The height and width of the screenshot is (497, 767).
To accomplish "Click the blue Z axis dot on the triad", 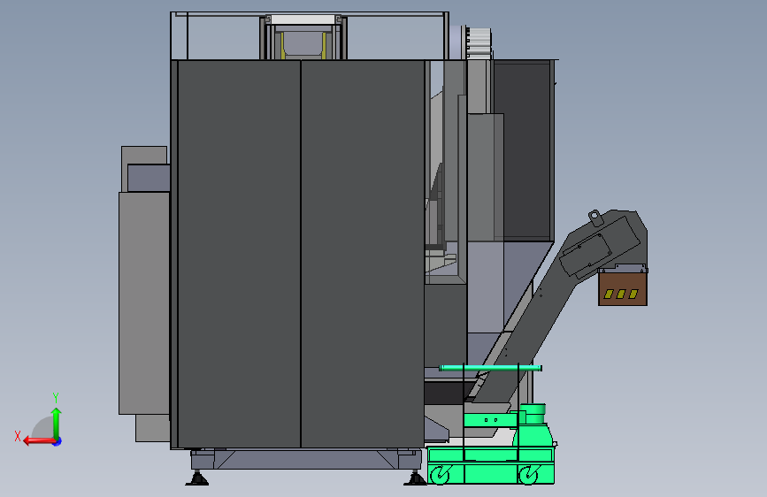I will tap(58, 441).
